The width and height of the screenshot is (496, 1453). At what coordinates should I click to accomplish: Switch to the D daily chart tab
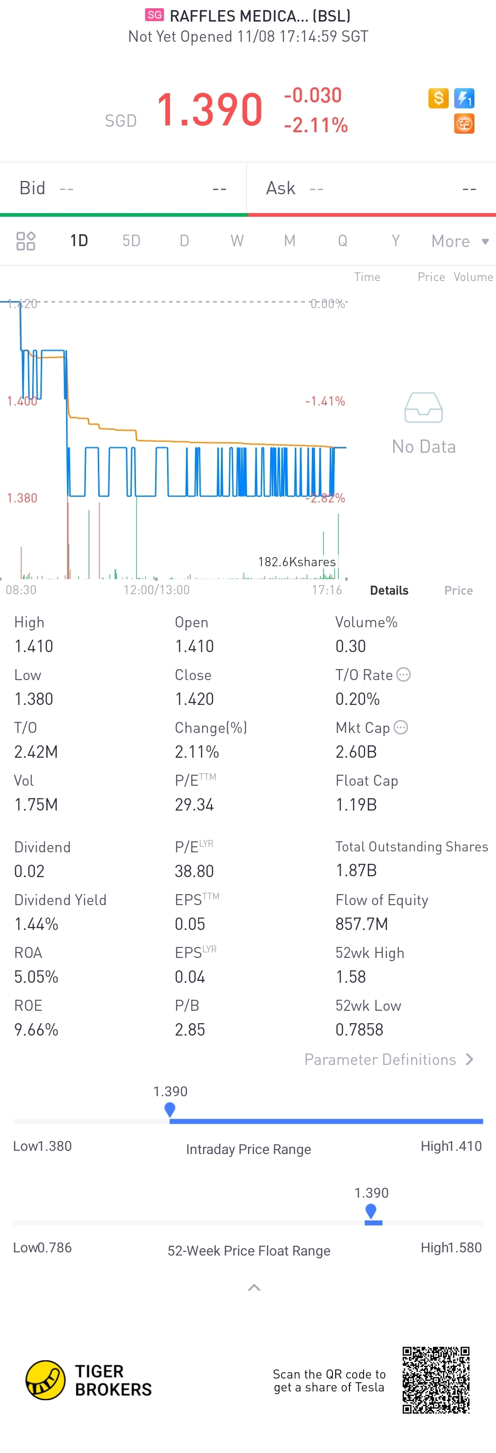184,241
